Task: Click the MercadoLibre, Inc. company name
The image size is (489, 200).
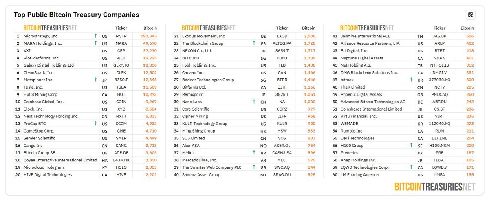Action: click(200, 160)
